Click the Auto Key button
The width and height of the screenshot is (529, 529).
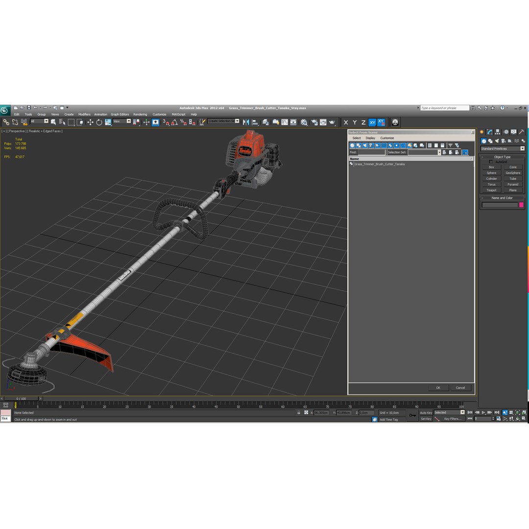426,412
